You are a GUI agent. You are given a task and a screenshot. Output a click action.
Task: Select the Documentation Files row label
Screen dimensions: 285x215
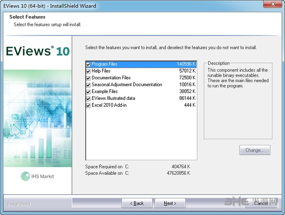[111, 78]
